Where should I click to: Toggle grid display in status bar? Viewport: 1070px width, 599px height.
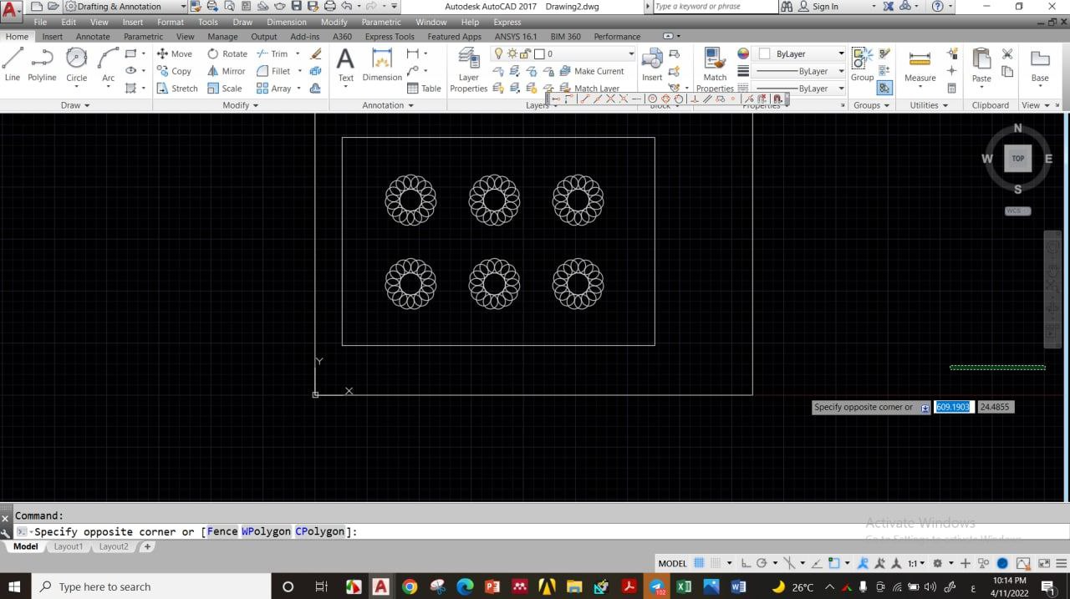point(699,563)
